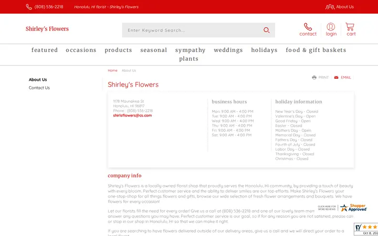Click the 'Fourth of July - Closed' row
Viewport: 378px width, 236px height.
[x=295, y=145]
